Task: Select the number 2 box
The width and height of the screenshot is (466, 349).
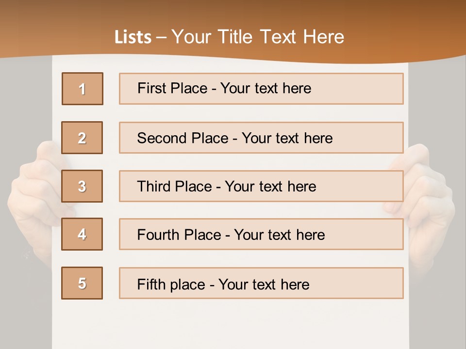Action: coord(82,138)
